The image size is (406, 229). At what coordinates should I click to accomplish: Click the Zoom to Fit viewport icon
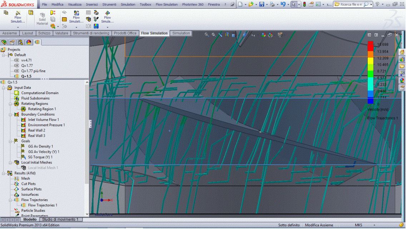(x=207, y=35)
